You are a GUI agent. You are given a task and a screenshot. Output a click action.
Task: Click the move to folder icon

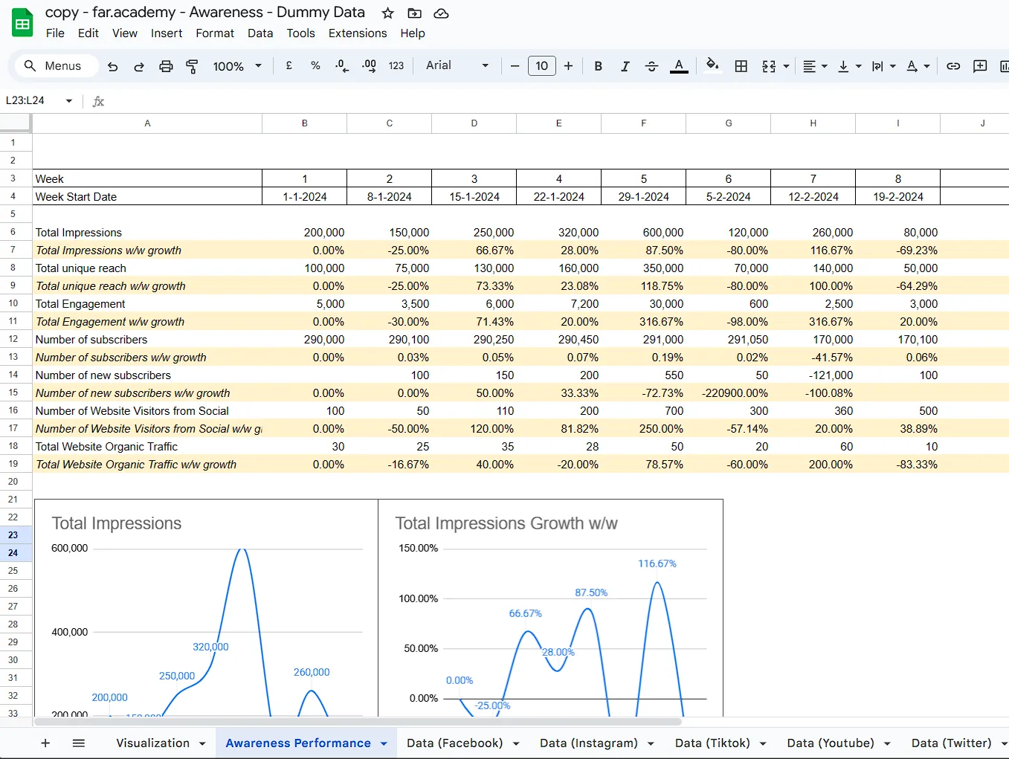(x=415, y=13)
